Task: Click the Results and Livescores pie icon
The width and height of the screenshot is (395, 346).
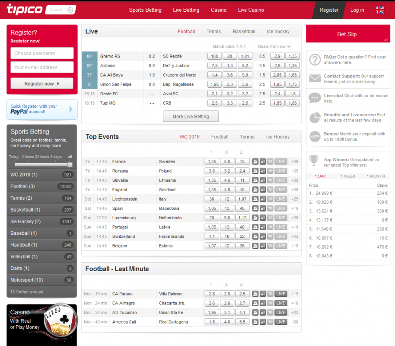Action: tap(315, 117)
